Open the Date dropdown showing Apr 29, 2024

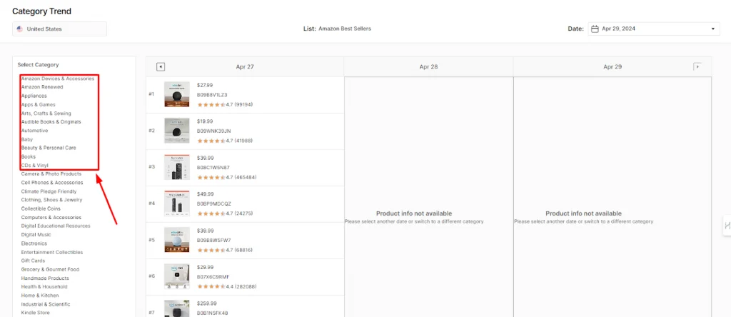pos(654,29)
